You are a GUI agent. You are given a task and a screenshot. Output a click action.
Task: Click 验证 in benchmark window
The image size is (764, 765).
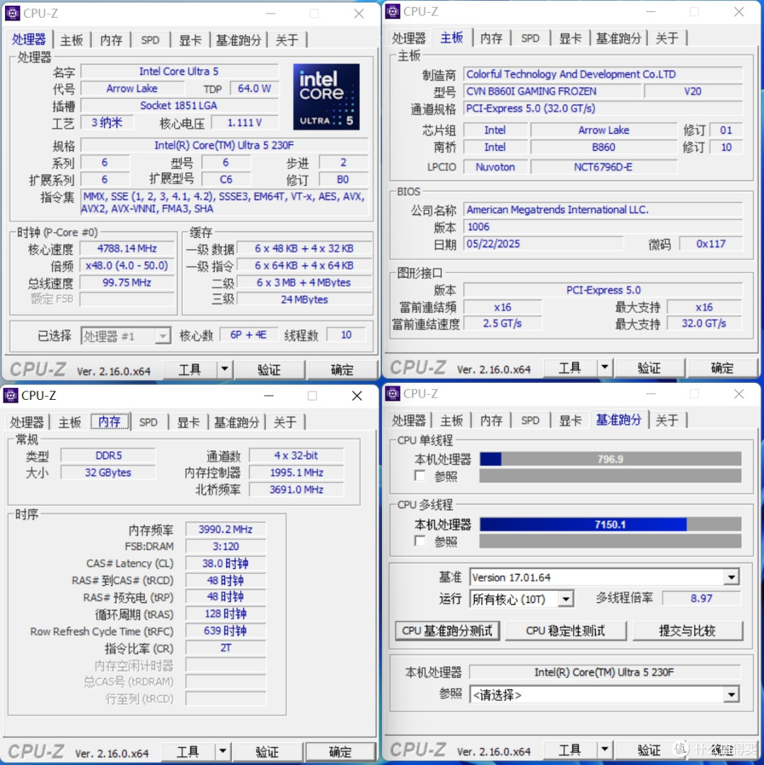coord(649,749)
